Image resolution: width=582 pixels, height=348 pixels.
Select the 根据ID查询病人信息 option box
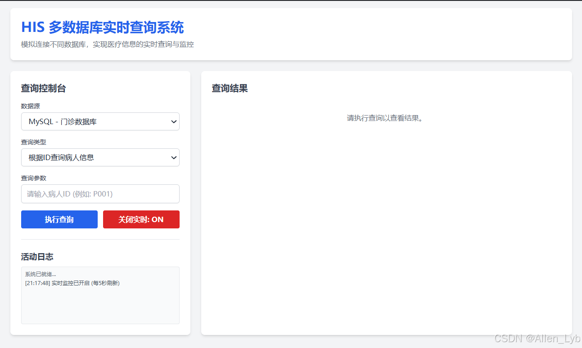[100, 157]
